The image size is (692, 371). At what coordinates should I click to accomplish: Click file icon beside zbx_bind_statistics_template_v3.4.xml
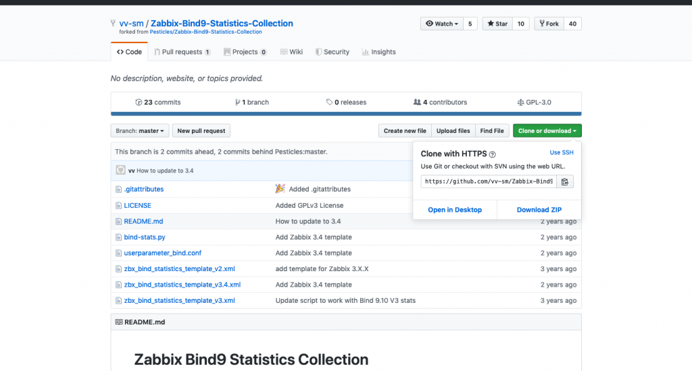pos(118,285)
